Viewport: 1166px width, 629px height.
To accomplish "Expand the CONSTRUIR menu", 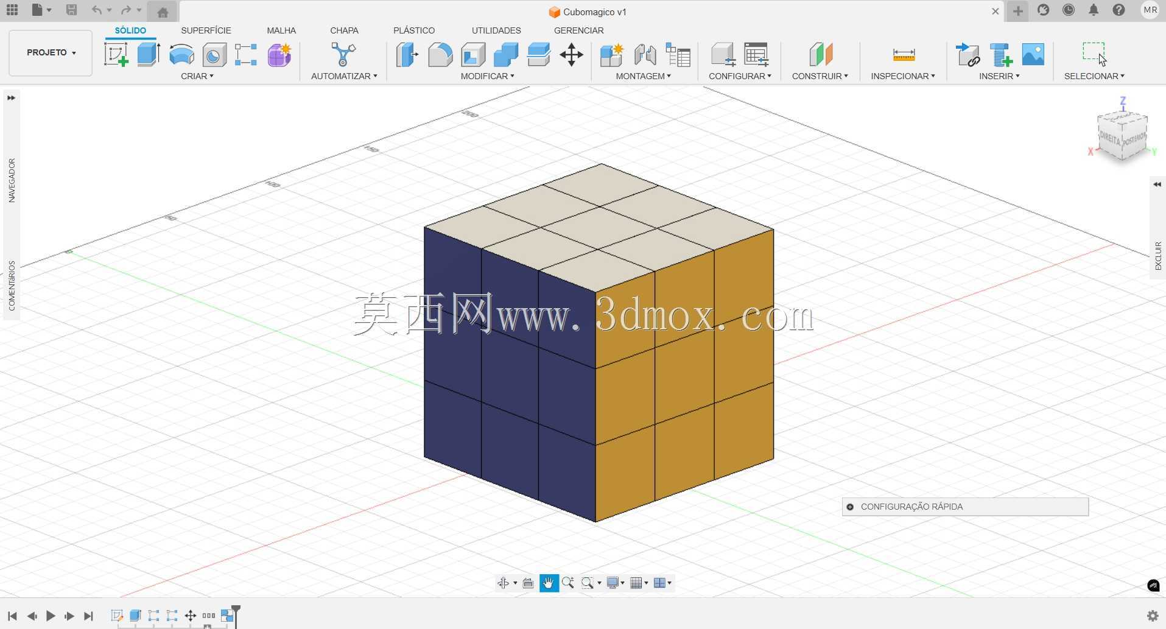I will (820, 76).
